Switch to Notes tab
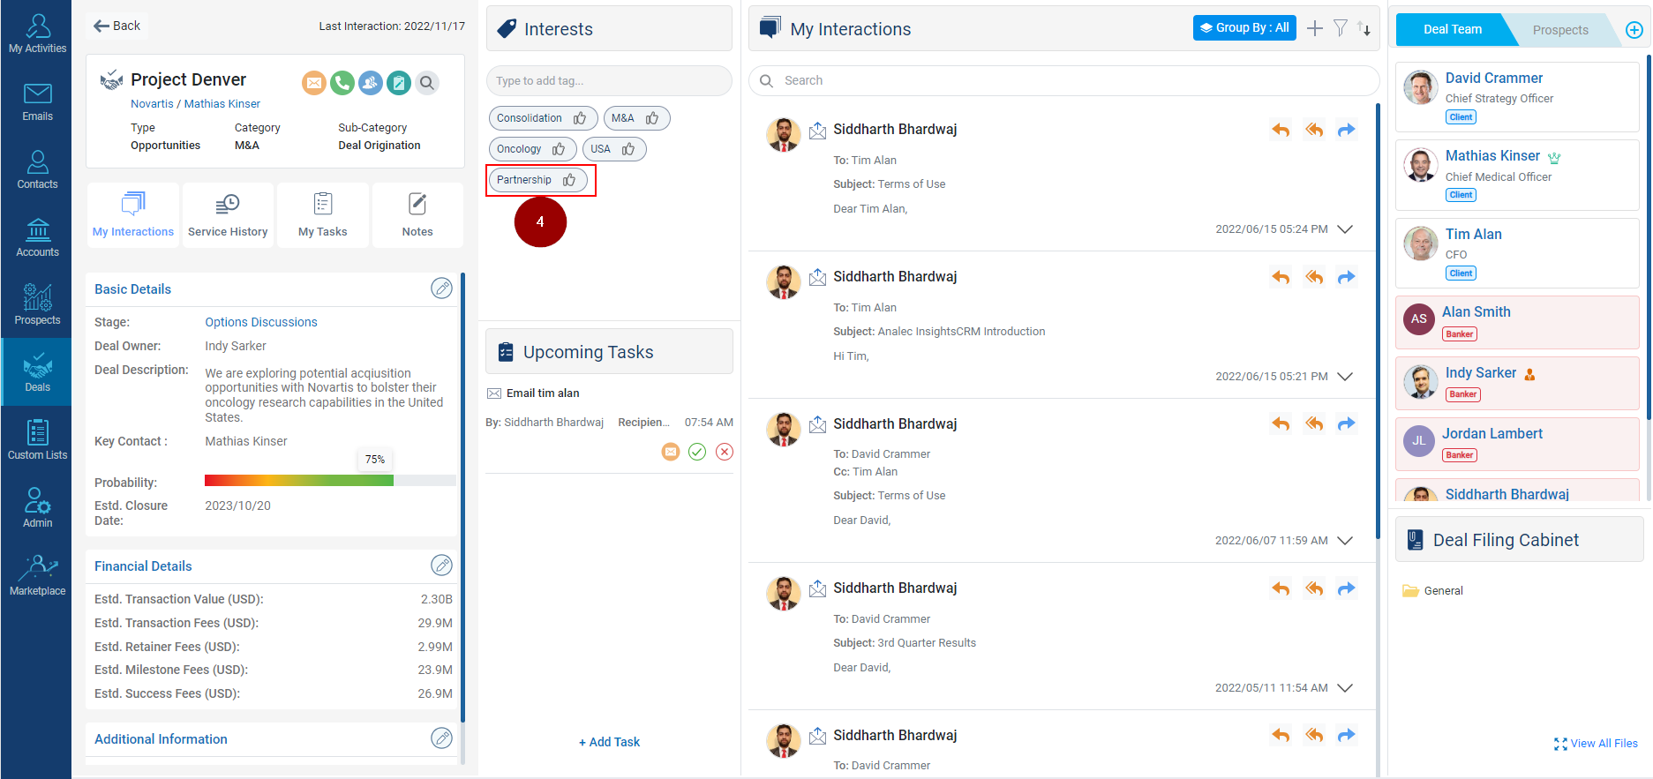The image size is (1653, 779). (417, 215)
